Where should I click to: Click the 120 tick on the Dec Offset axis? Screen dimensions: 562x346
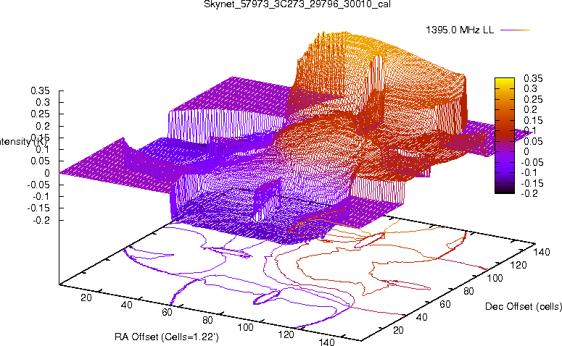point(518,265)
